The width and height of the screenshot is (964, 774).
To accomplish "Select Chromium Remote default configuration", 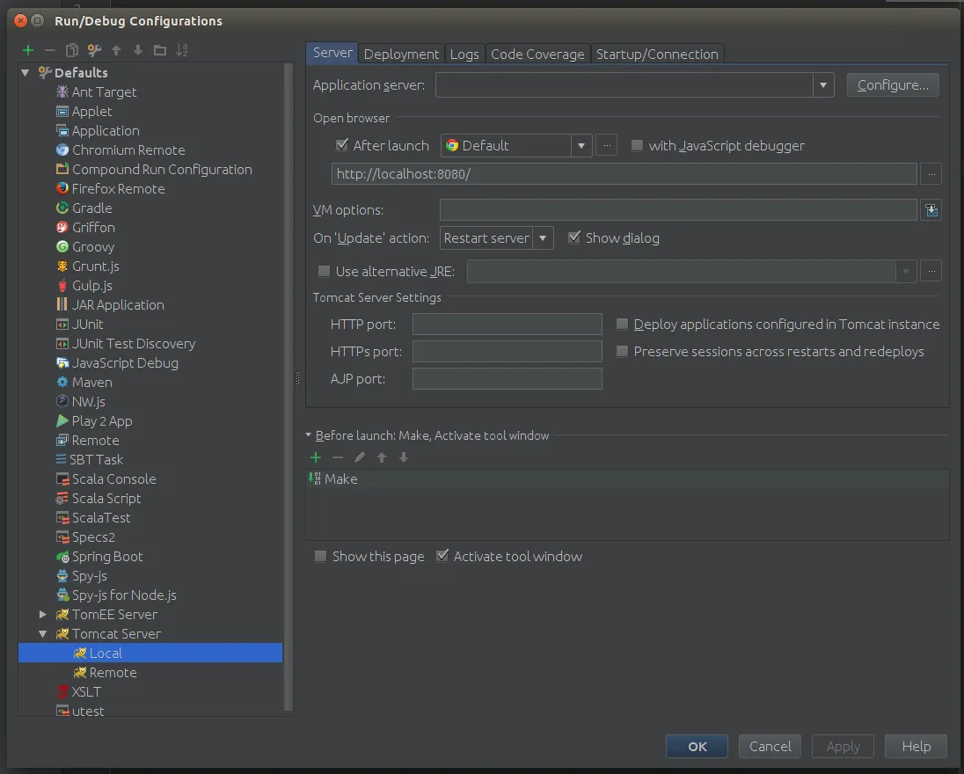I will coord(128,150).
